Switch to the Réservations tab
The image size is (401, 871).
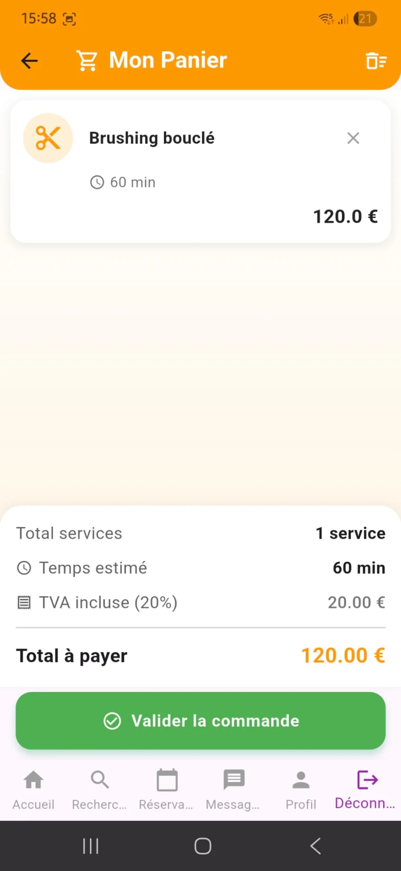[x=167, y=789]
